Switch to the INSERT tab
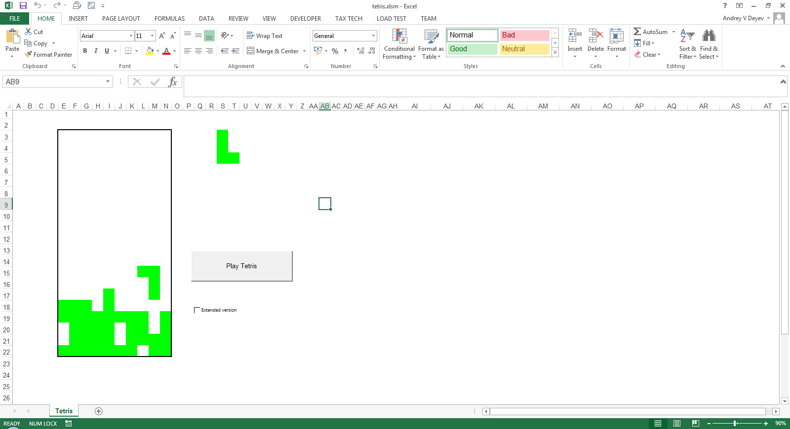 (x=78, y=18)
